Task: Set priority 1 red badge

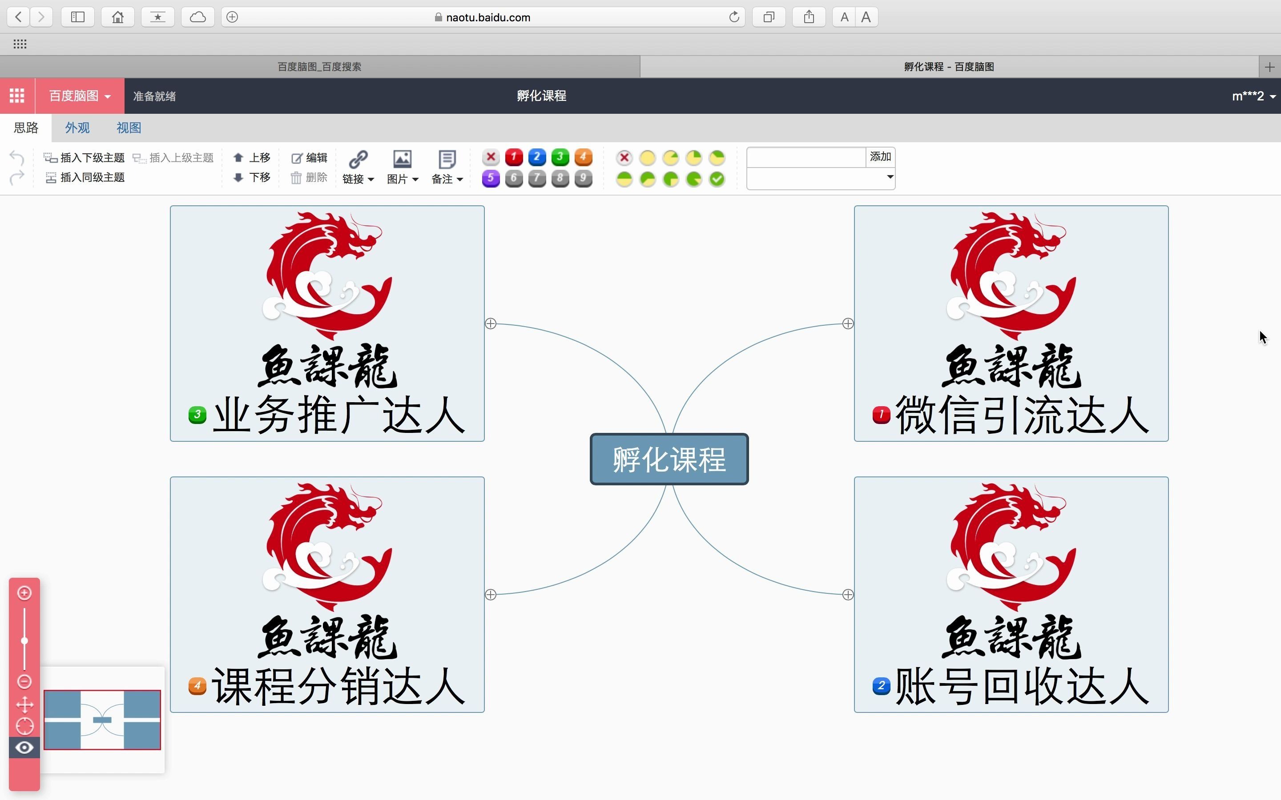Action: click(514, 157)
